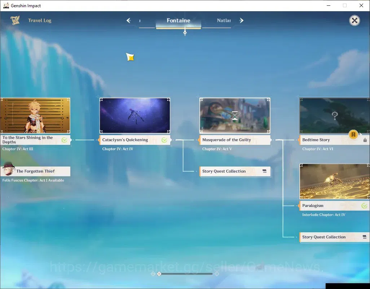
Task: Select the Paralogism quest label
Action: (334, 206)
